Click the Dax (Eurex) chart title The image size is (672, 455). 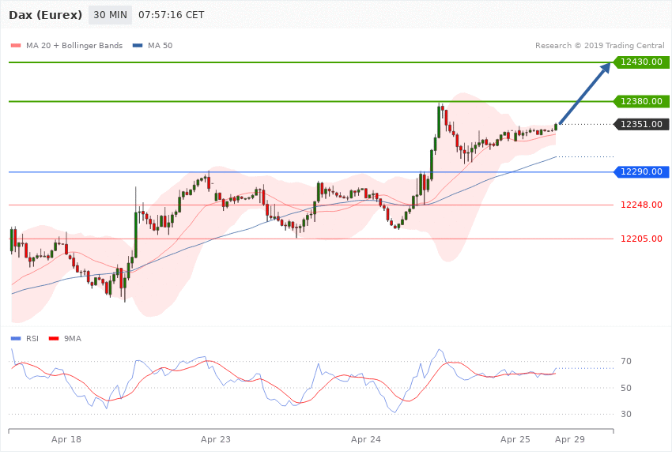coord(45,15)
